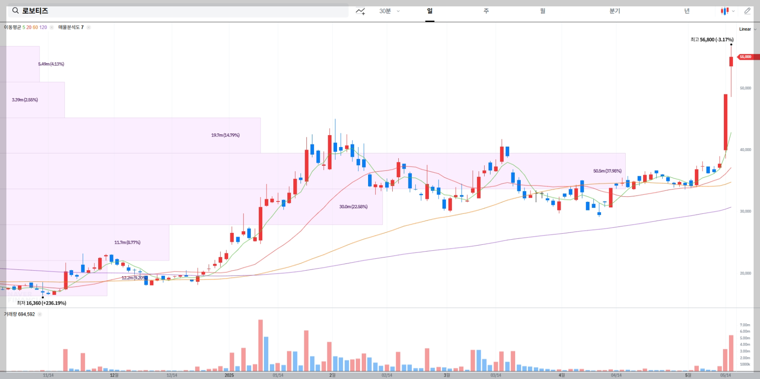Click the 2025 year axis label
Image resolution: width=760 pixels, height=379 pixels.
229,375
